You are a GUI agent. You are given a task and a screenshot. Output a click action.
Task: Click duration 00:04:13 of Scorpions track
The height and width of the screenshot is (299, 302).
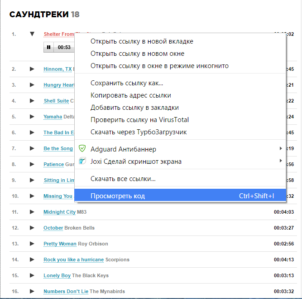point(284,260)
